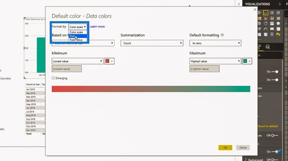This screenshot has height=161, width=288.
Task: Open the Analytics pane magnifier icon
Action: [268, 47]
